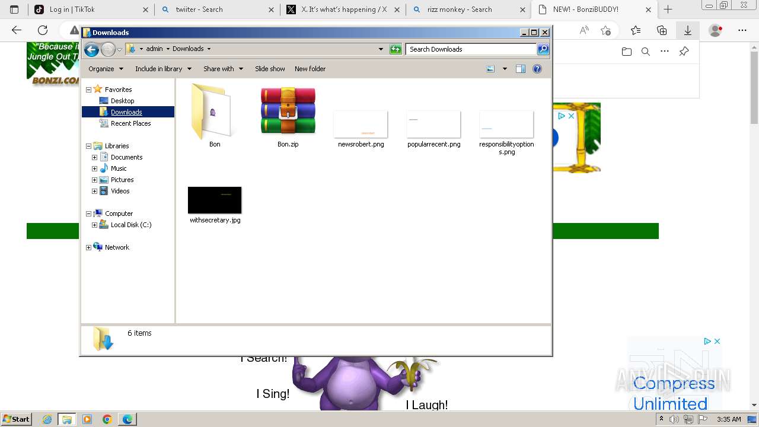Open a new browser tab with plus
Image resolution: width=759 pixels, height=427 pixels.
pos(668,9)
